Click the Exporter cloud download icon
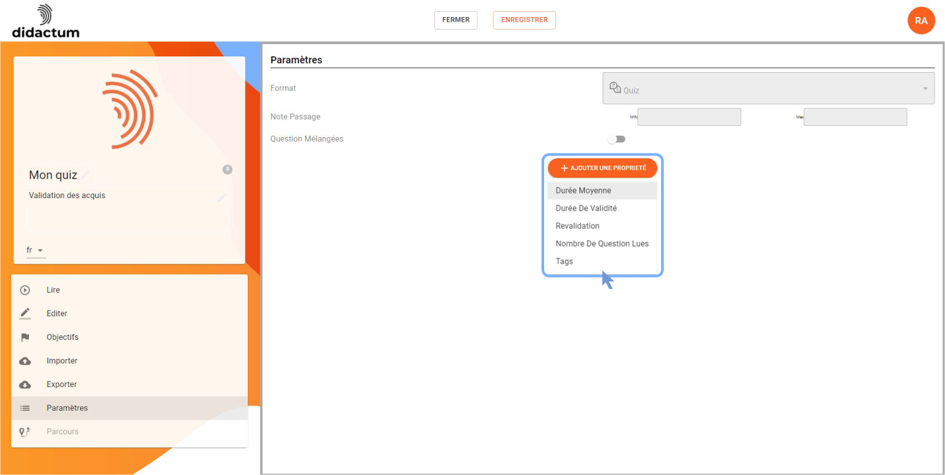The image size is (945, 475). pyautogui.click(x=25, y=384)
